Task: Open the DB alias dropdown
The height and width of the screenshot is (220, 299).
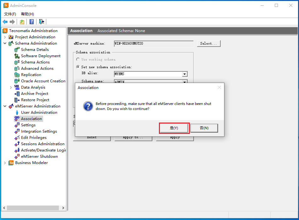Action: click(185, 74)
